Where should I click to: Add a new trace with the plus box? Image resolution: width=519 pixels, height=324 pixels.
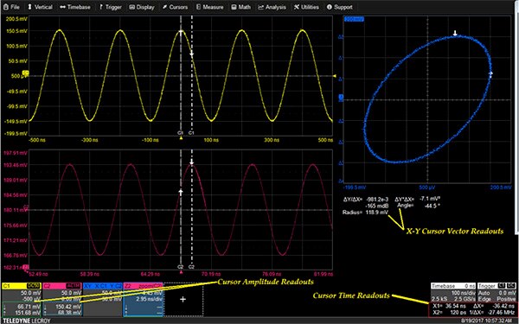tap(183, 299)
